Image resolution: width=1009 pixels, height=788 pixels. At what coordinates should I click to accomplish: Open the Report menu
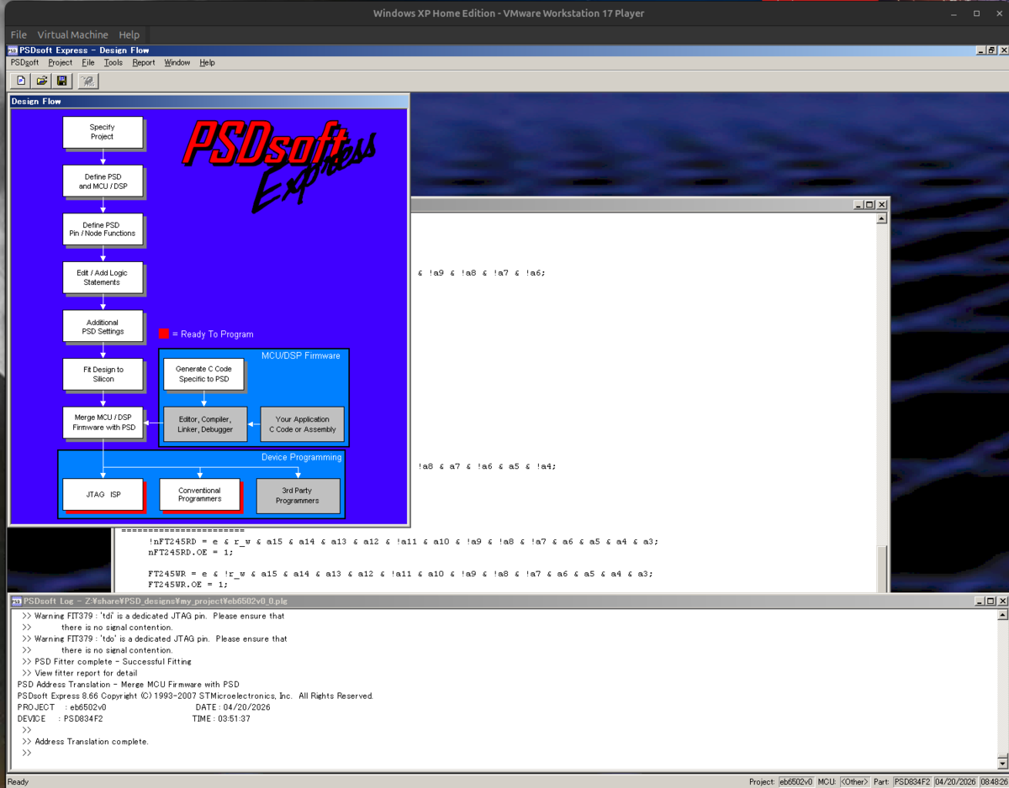143,63
